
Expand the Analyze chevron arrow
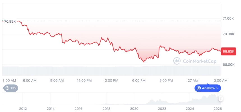(x=217, y=88)
